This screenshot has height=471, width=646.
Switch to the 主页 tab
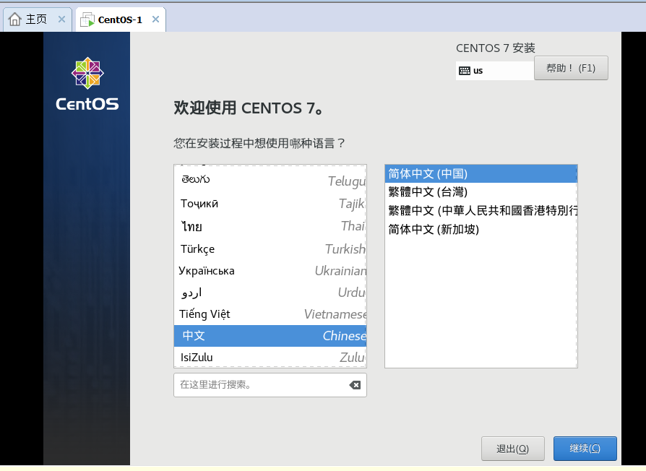38,20
